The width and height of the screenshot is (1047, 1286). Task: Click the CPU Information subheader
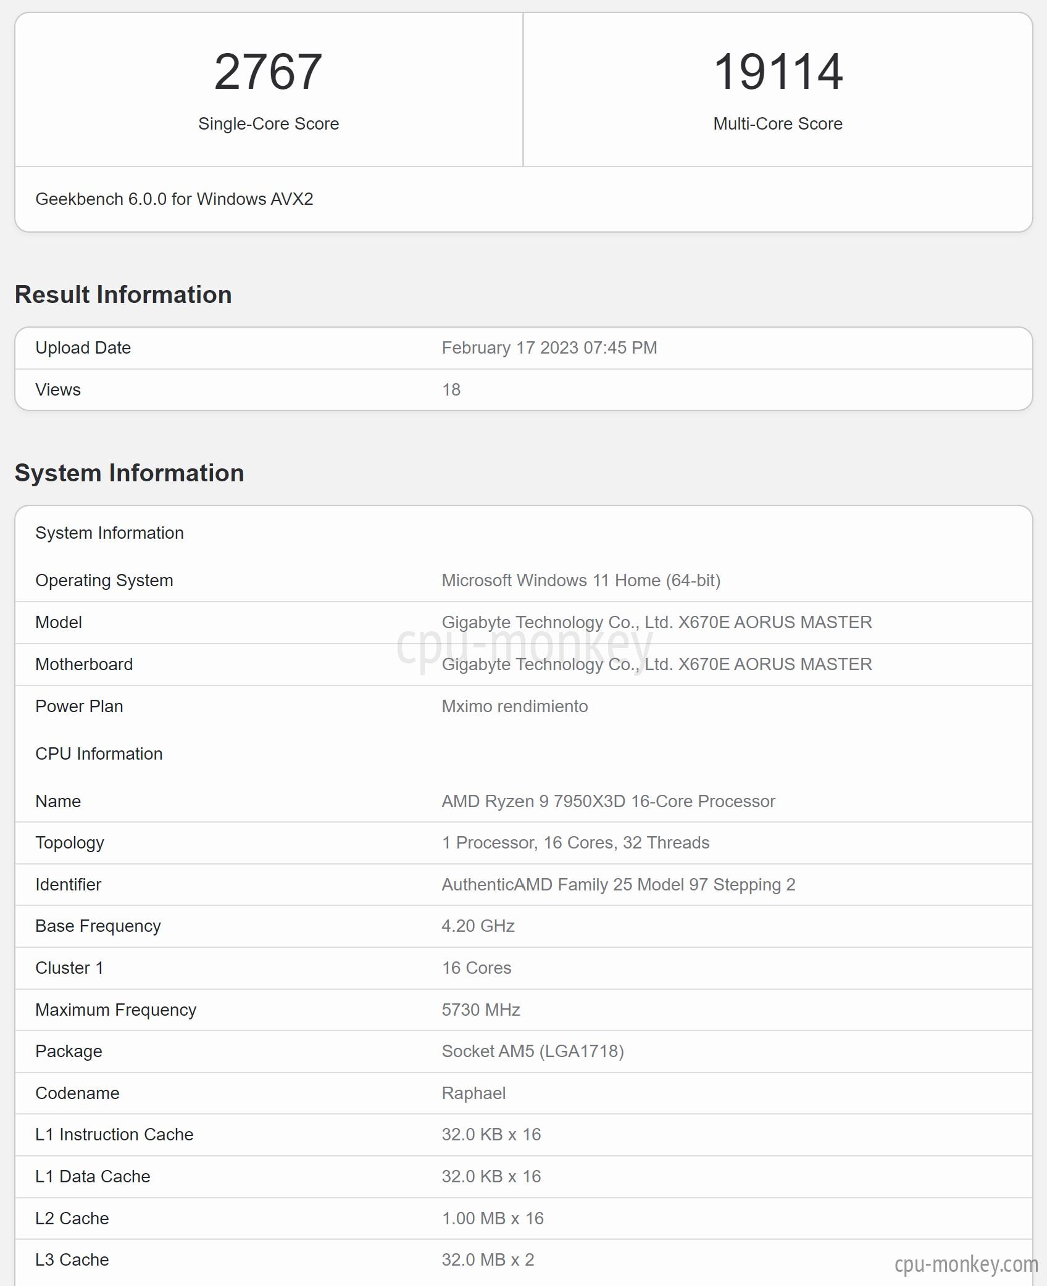[99, 754]
